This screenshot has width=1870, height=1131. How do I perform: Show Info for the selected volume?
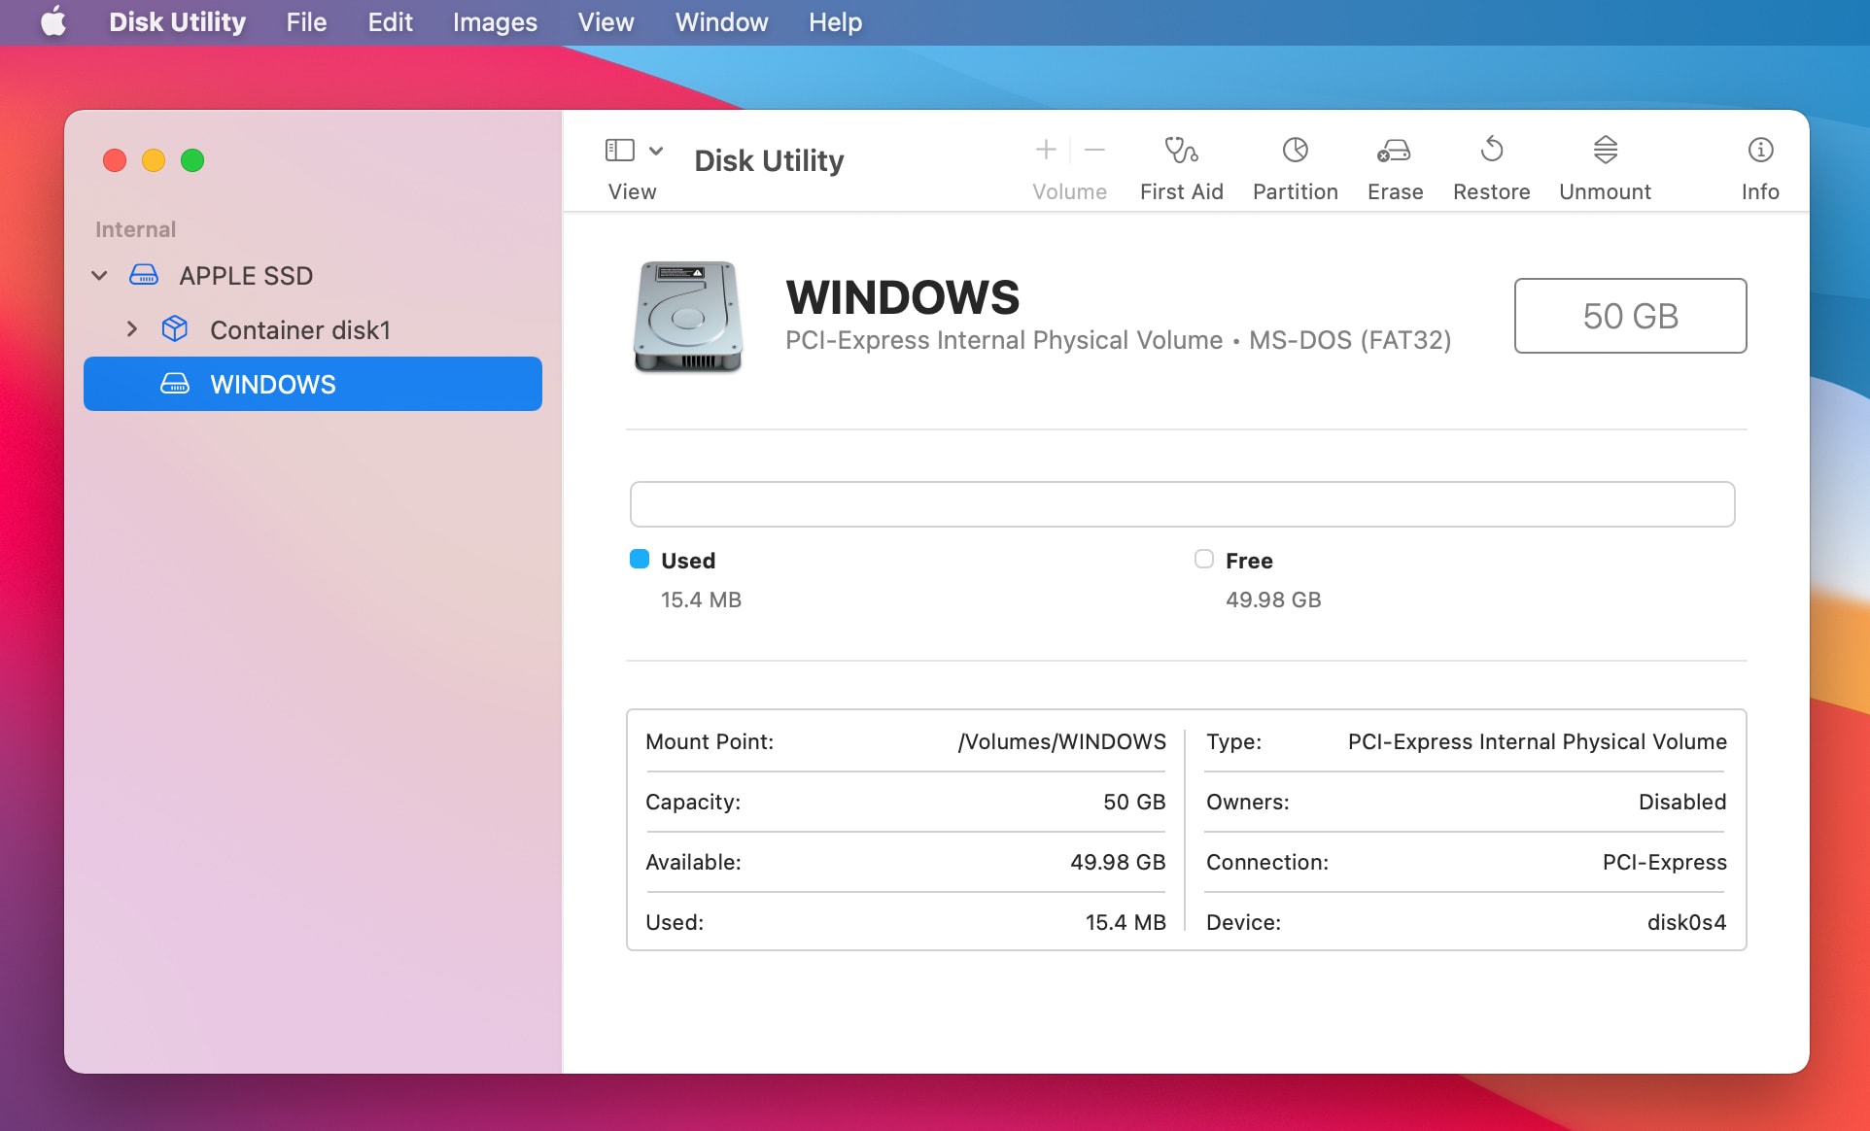coord(1760,165)
